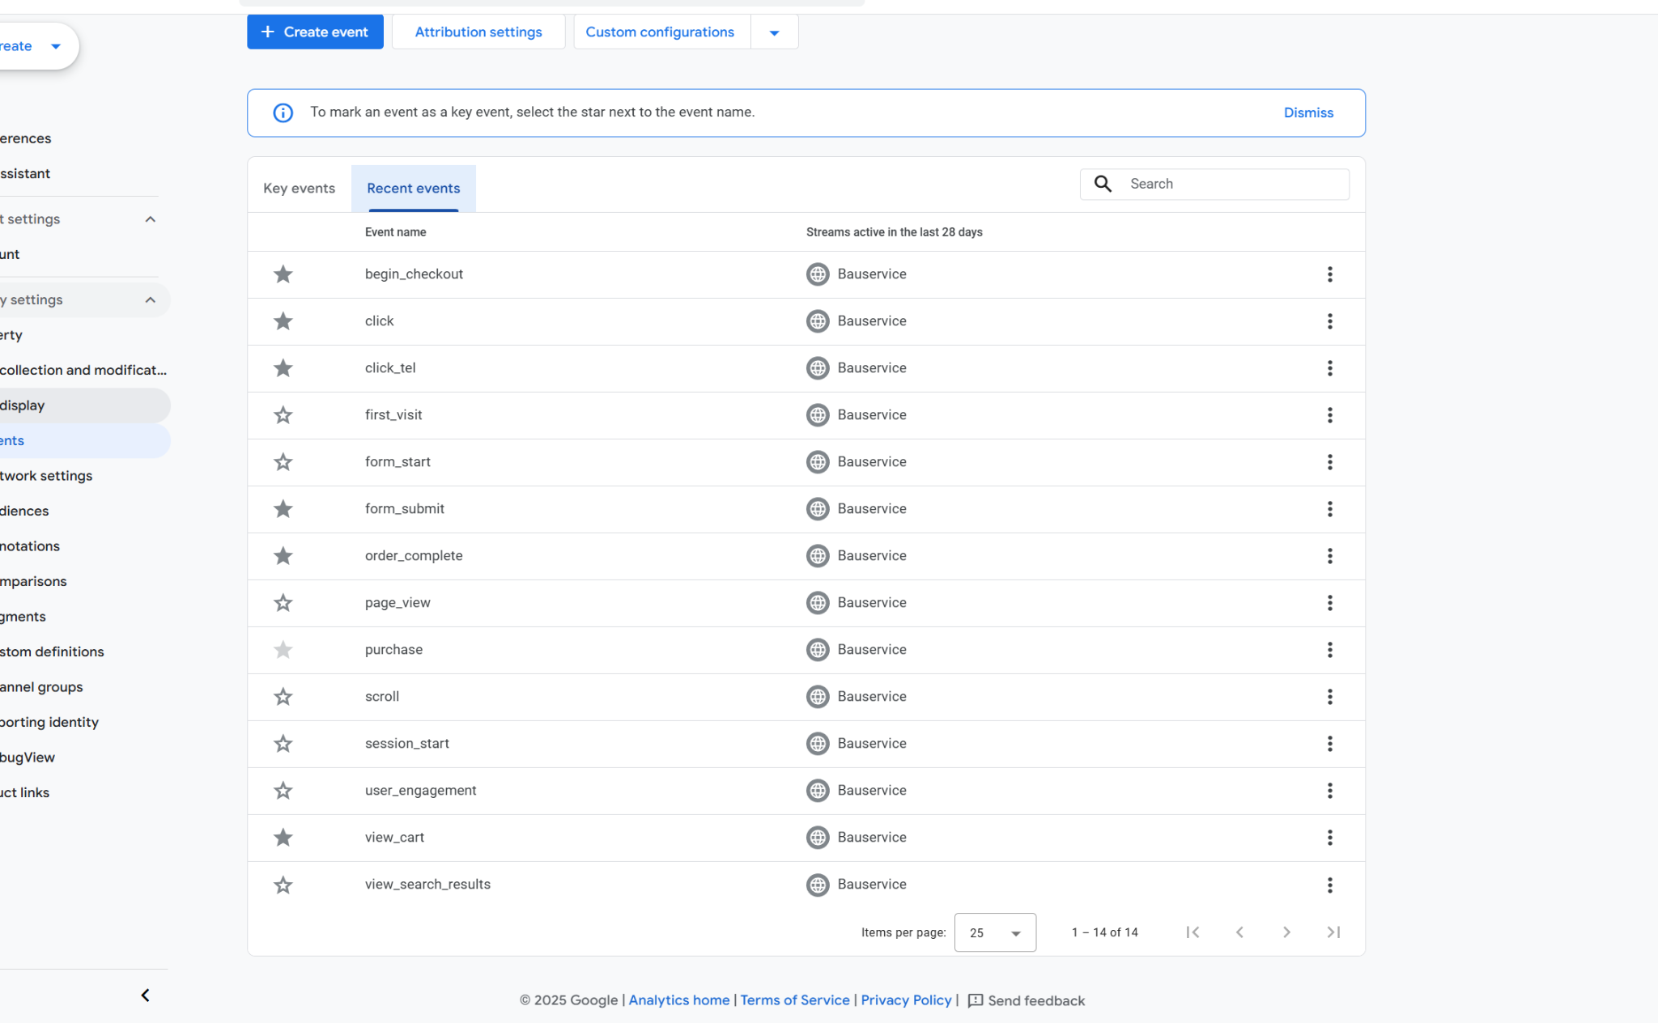Open the three-dot menu for scroll row

pyautogui.click(x=1329, y=697)
